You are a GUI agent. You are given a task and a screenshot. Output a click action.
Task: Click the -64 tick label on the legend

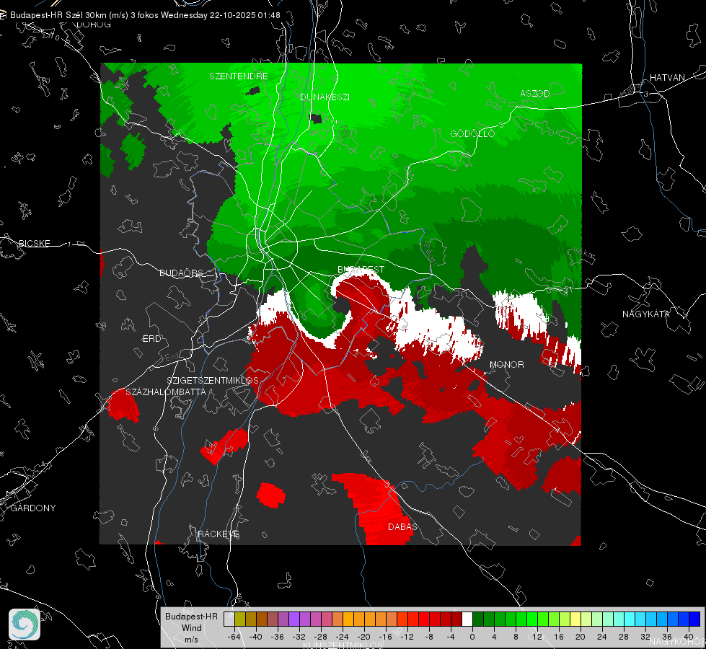tap(234, 637)
